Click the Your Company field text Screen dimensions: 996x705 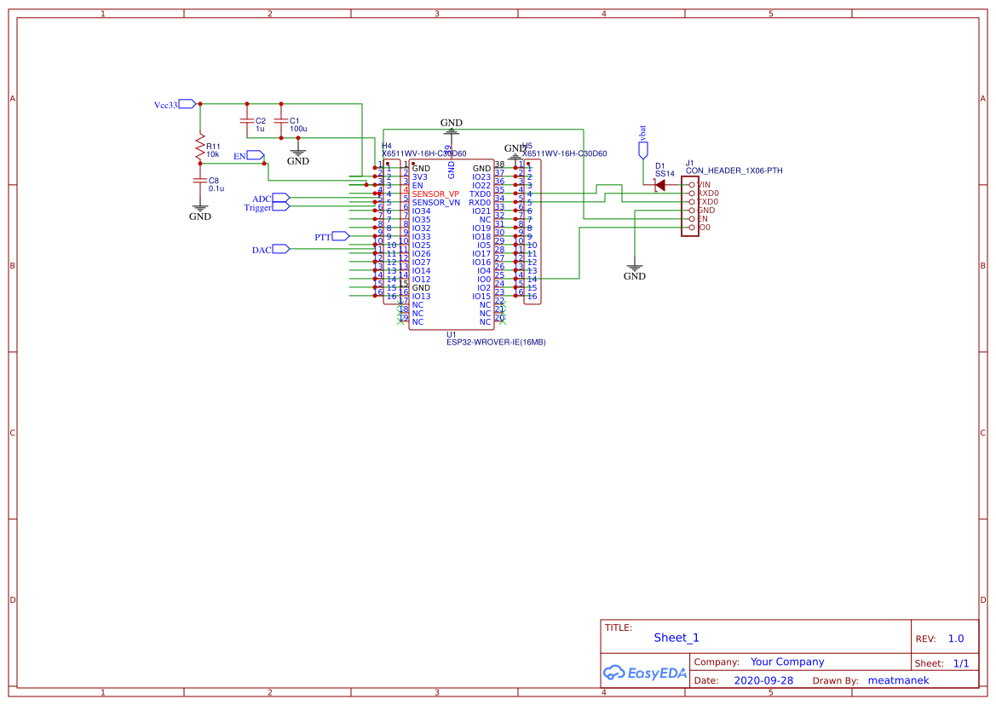coord(787,662)
